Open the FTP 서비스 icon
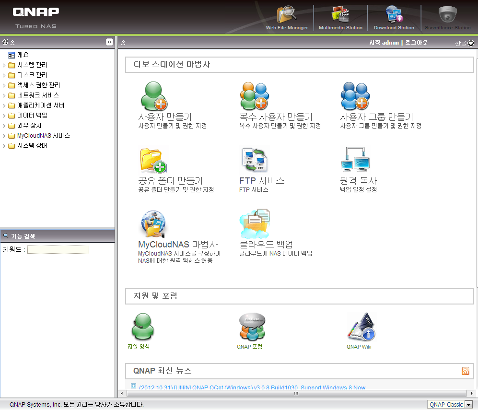 [x=254, y=160]
